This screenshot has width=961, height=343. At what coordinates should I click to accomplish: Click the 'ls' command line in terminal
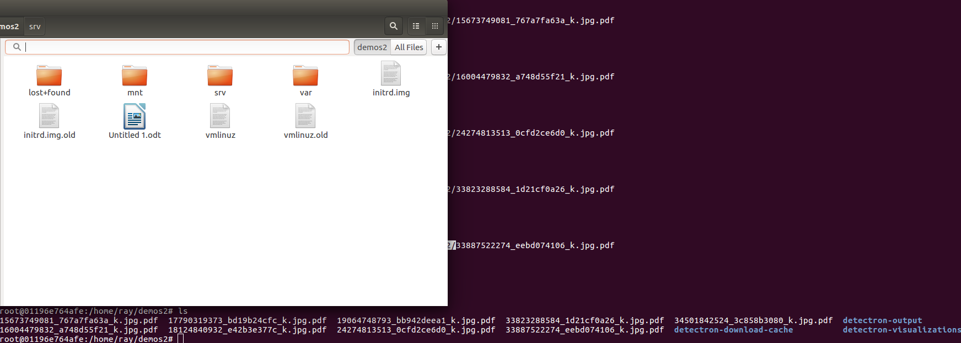pos(94,311)
